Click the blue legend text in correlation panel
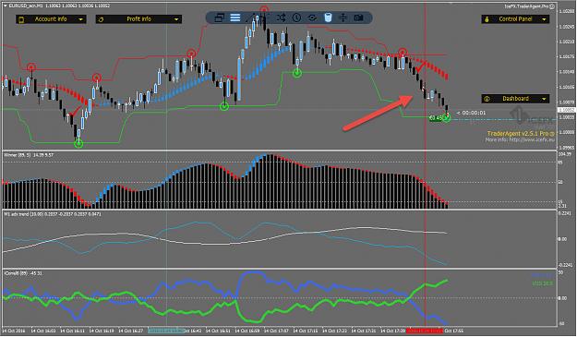 543,275
